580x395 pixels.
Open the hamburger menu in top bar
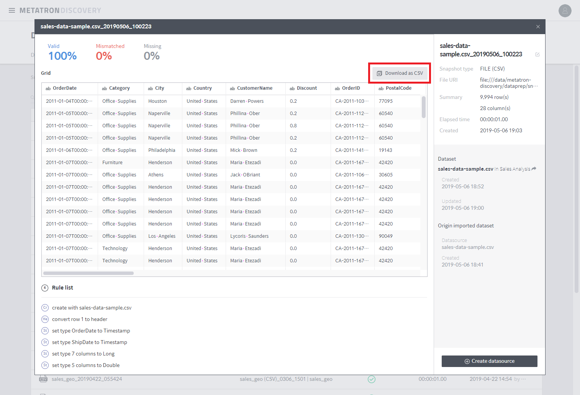(x=12, y=10)
